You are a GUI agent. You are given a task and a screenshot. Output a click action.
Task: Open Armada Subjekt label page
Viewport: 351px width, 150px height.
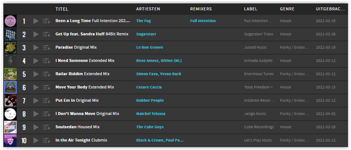point(258,60)
